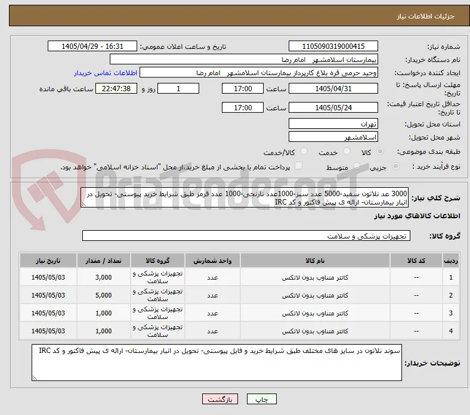470x415 pixels.
Task: Click the delivery province field تهران
Action: [333, 123]
